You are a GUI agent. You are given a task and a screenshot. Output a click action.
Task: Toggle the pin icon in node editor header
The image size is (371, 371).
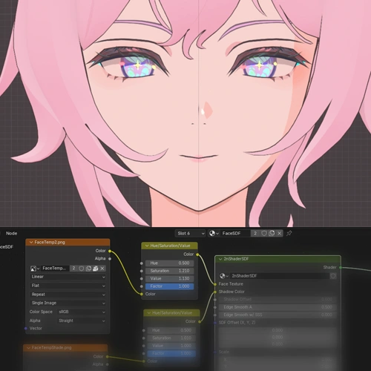click(x=289, y=233)
